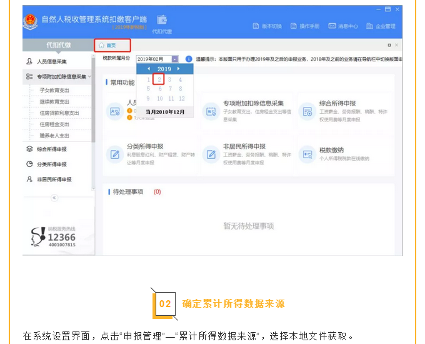Switch to the 首页 home tab
Image resolution: width=425 pixels, height=344 pixels.
(x=112, y=46)
